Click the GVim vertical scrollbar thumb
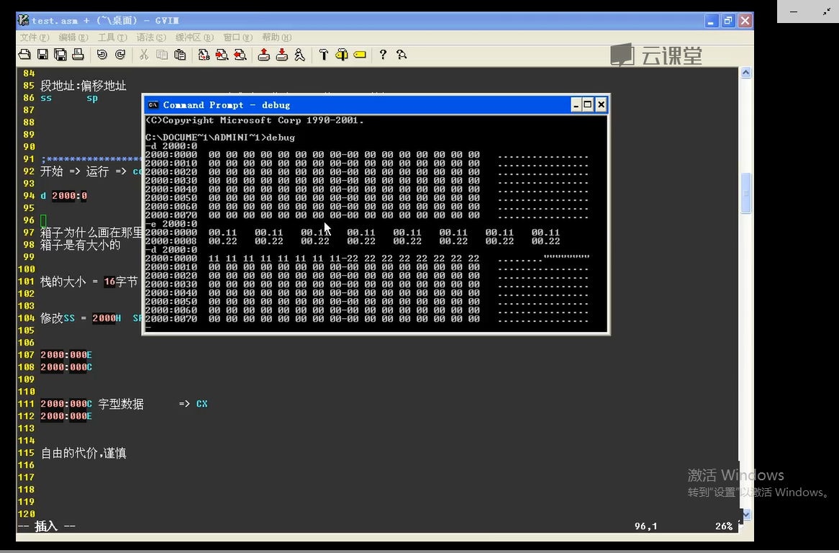Viewport: 839px width, 553px height. (x=746, y=193)
